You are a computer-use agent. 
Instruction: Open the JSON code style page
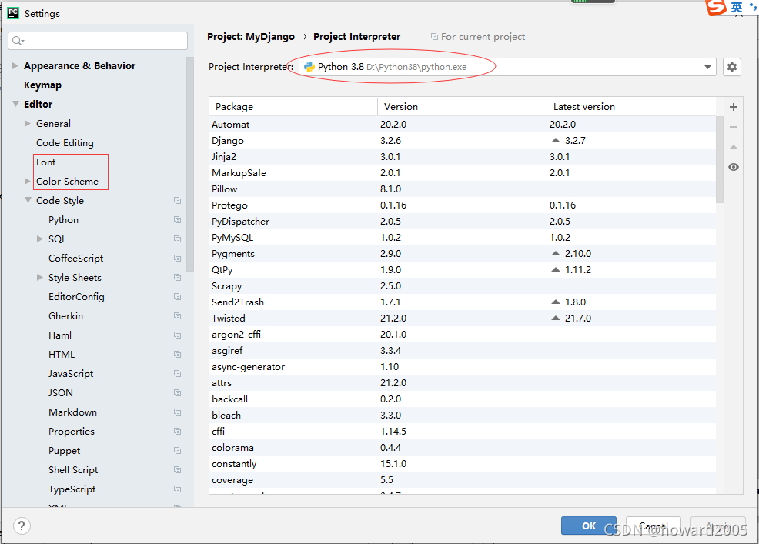(61, 393)
